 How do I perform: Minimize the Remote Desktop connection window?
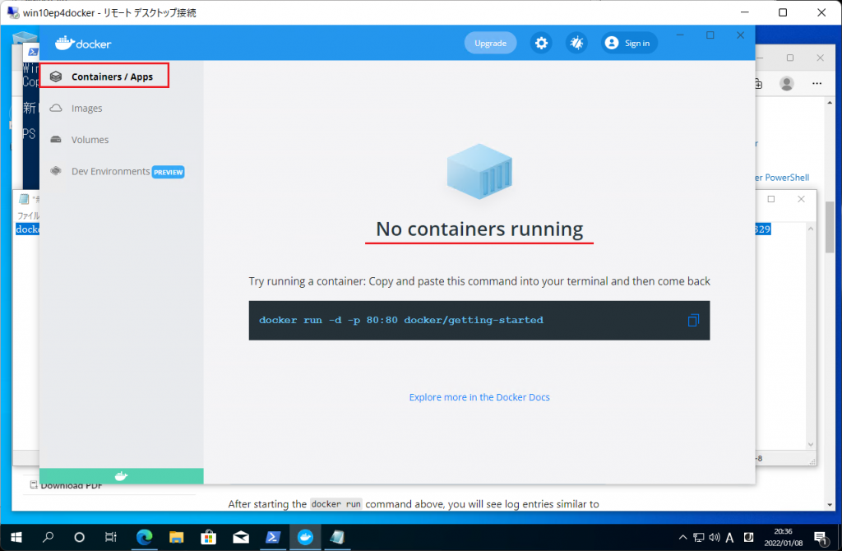click(745, 12)
